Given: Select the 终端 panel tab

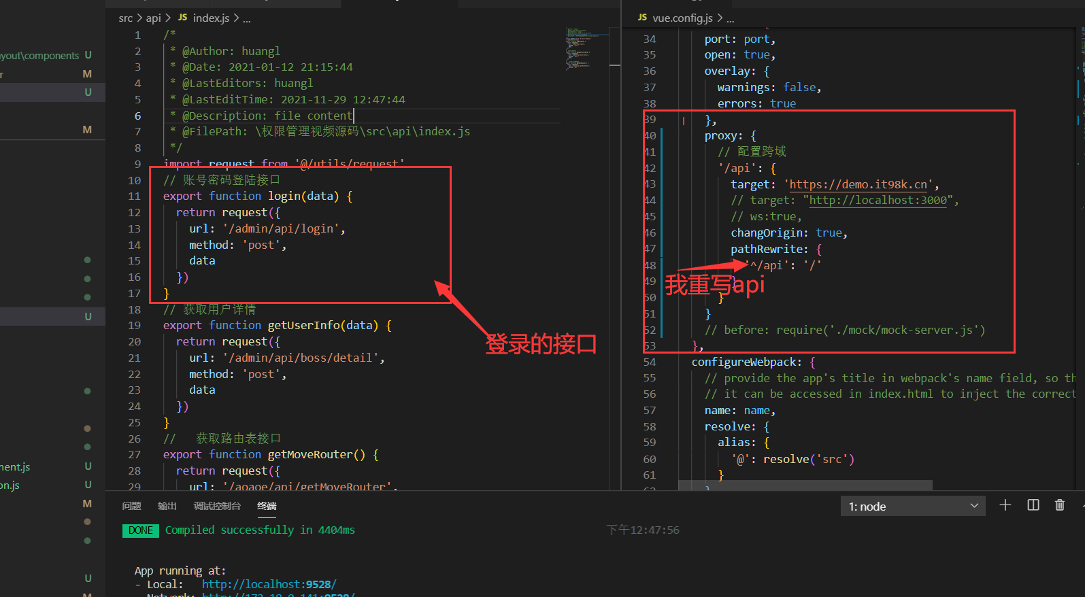Looking at the screenshot, I should [267, 506].
